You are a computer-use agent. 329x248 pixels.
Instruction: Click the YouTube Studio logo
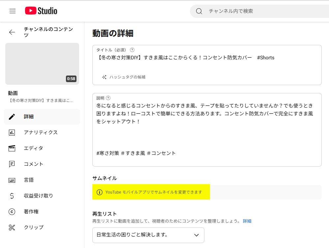tap(41, 11)
